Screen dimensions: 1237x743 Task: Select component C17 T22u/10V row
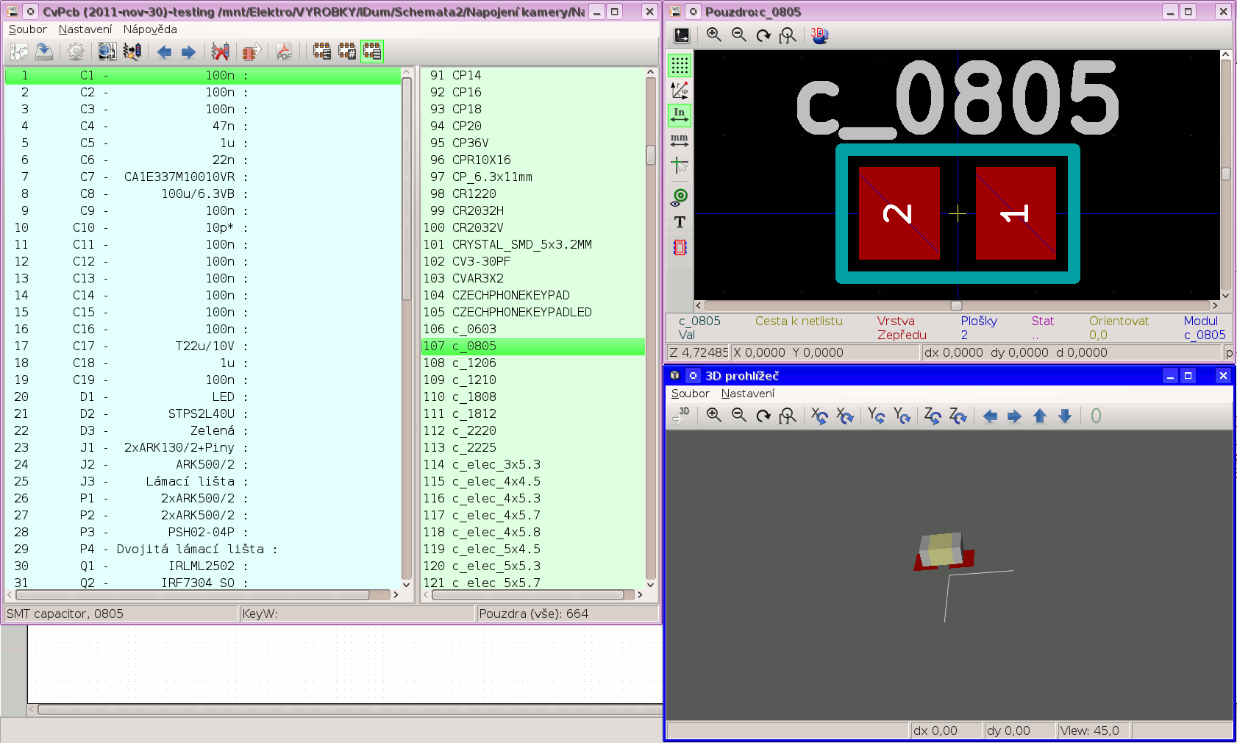pos(203,346)
